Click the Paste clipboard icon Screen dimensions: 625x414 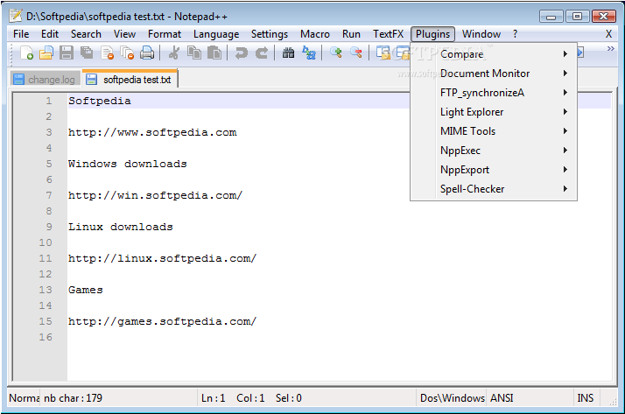pyautogui.click(x=214, y=53)
